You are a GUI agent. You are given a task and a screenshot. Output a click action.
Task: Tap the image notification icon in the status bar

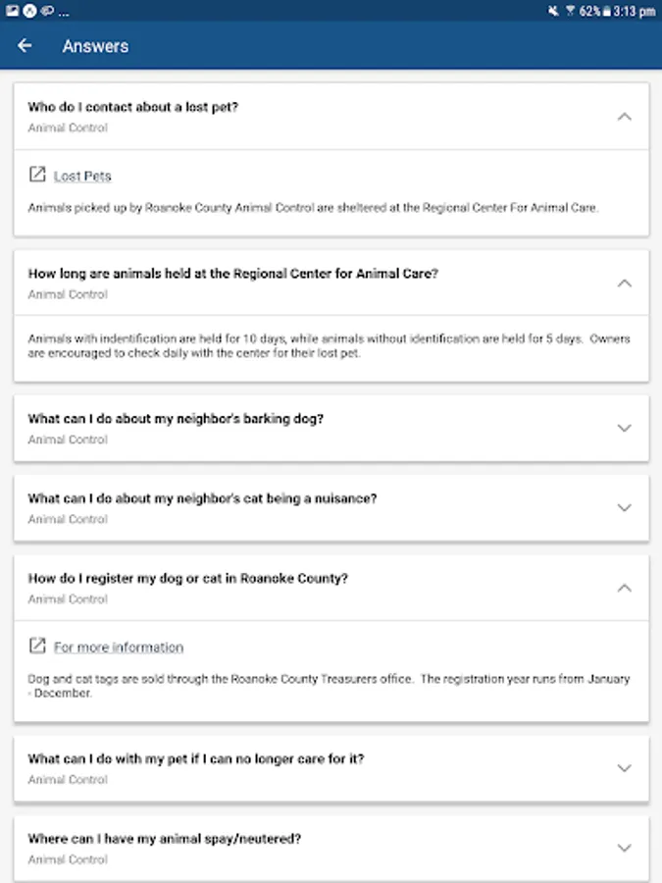click(x=13, y=11)
